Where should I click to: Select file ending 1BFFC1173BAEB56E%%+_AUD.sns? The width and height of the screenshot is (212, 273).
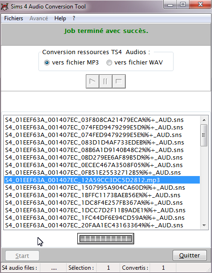[102, 195]
